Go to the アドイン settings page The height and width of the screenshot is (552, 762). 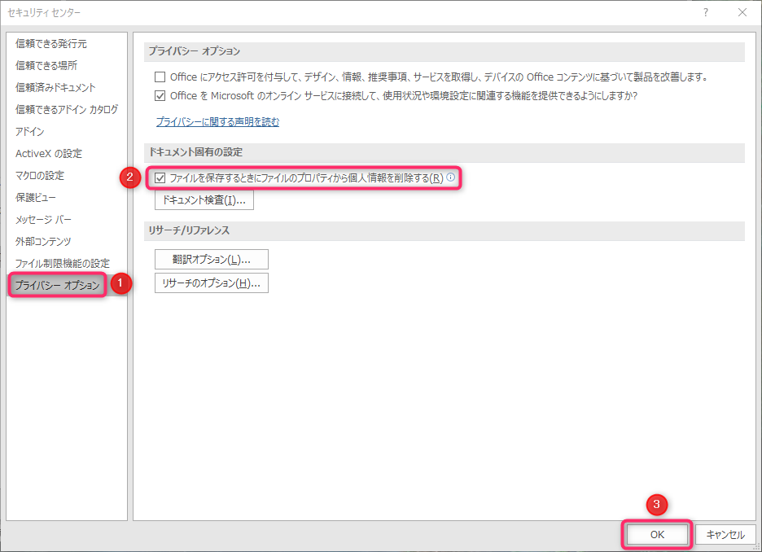click(29, 132)
